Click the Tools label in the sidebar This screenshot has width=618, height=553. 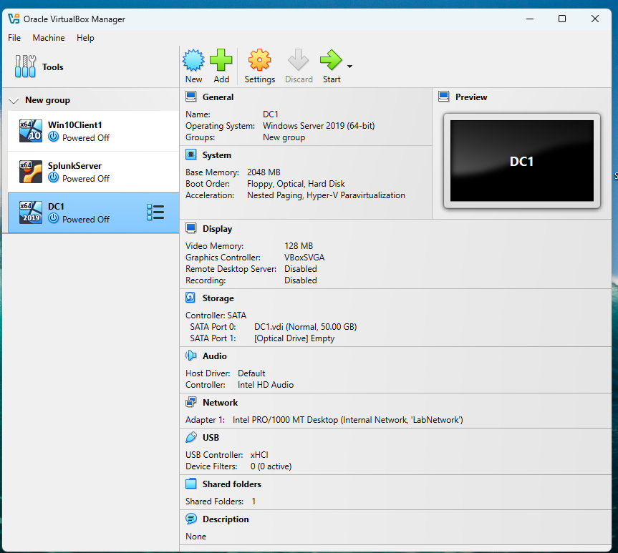tap(53, 67)
